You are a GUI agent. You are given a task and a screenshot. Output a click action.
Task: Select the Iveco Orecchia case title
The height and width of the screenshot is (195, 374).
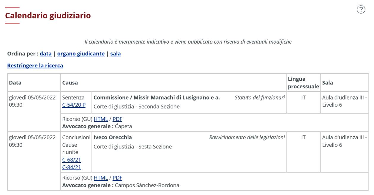(113, 138)
